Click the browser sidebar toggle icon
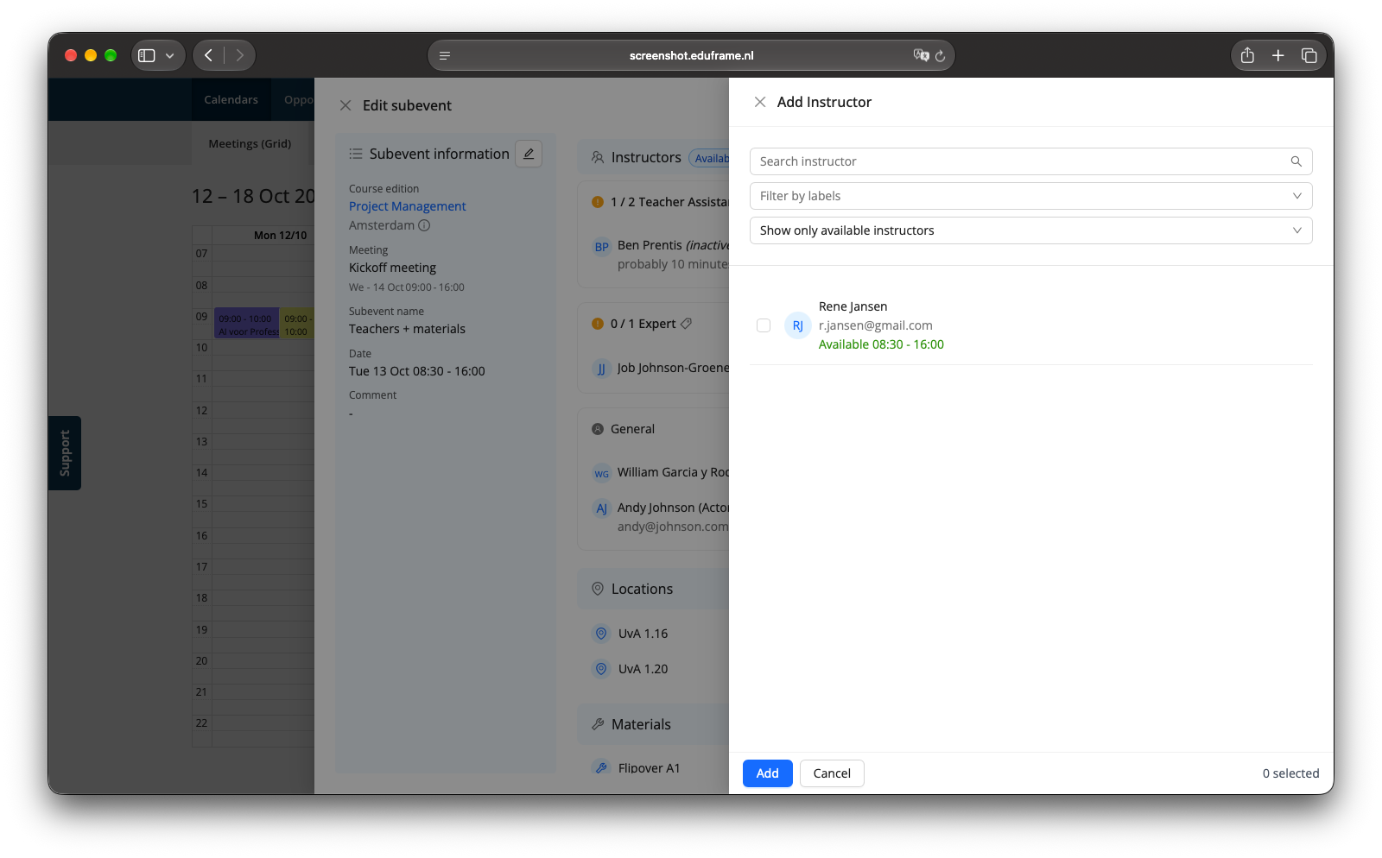The image size is (1382, 858). (147, 55)
